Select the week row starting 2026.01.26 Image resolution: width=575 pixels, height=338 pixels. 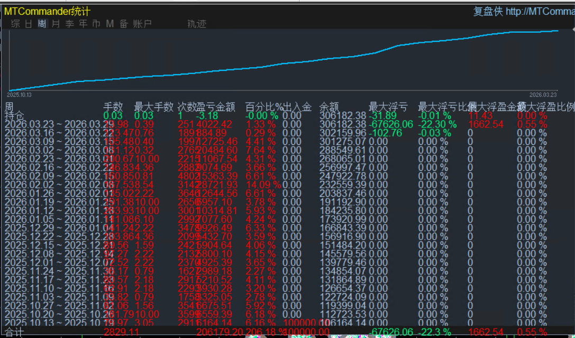(288, 193)
